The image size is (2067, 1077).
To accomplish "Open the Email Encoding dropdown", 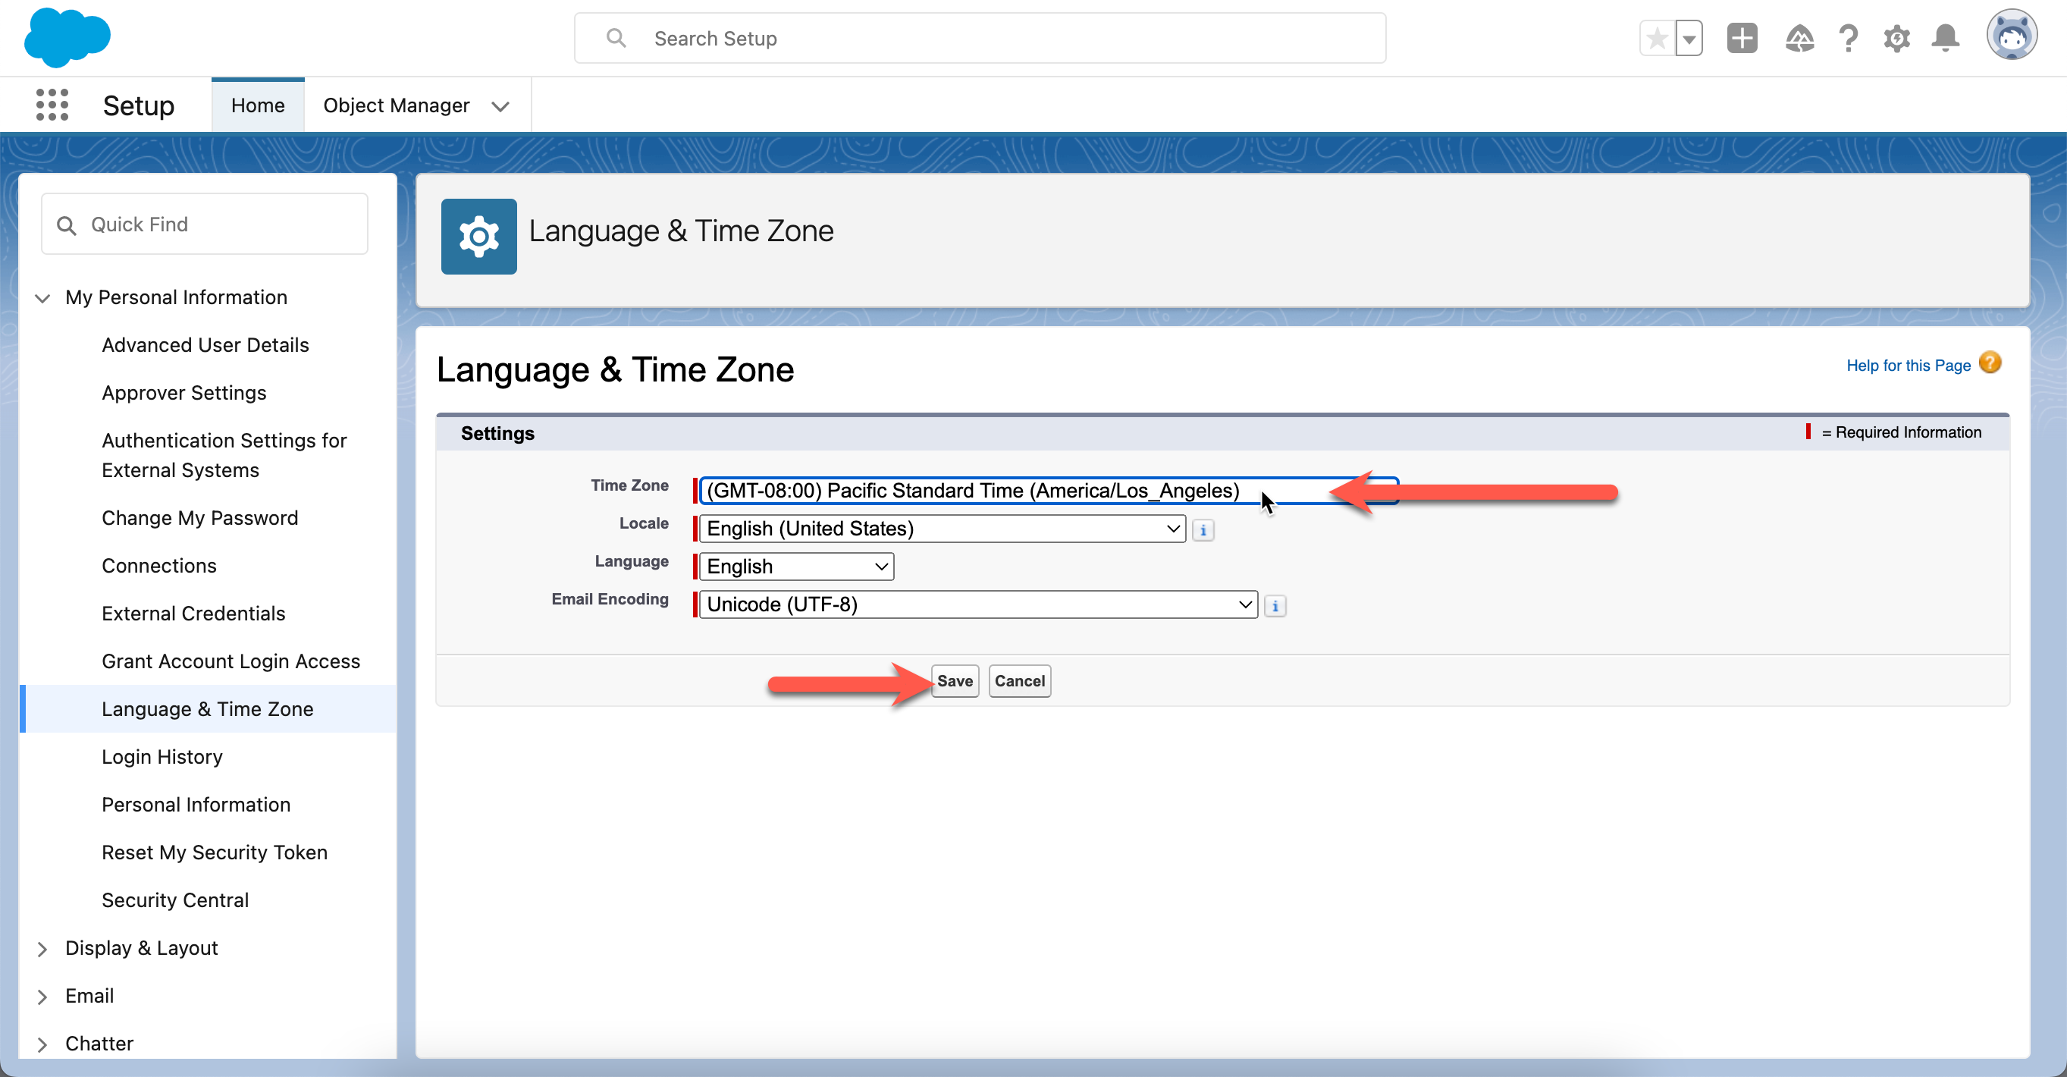I will point(977,604).
